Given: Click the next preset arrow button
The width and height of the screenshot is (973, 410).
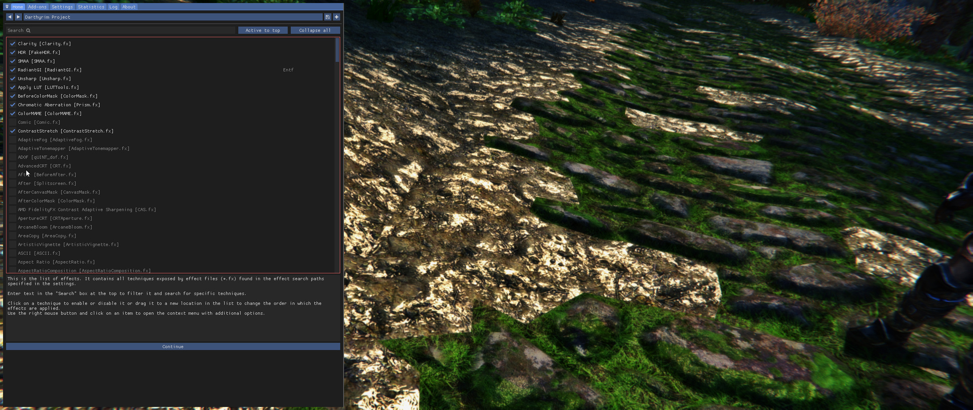Looking at the screenshot, I should pos(18,17).
